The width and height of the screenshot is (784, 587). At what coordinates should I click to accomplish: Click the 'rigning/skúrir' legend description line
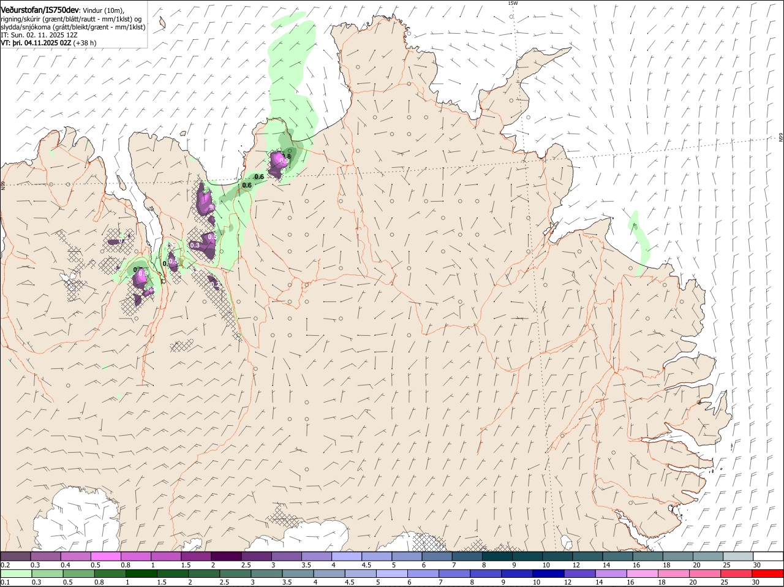72,19
